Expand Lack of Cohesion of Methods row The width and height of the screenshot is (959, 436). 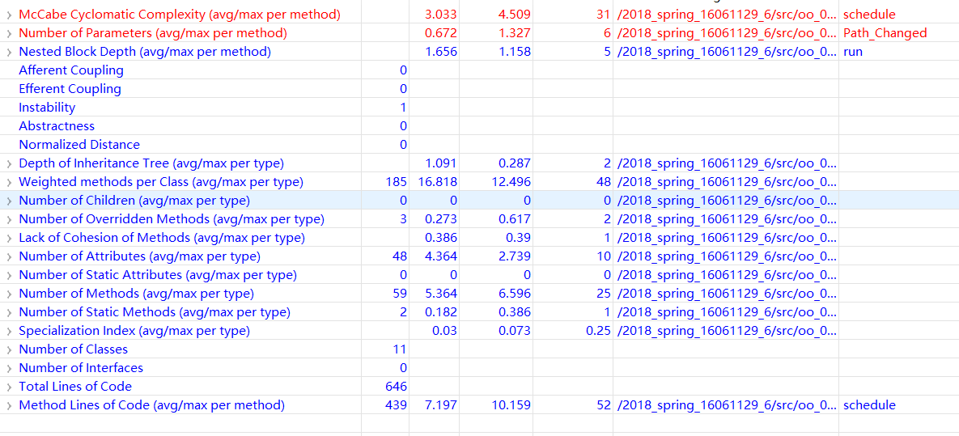pos(9,238)
